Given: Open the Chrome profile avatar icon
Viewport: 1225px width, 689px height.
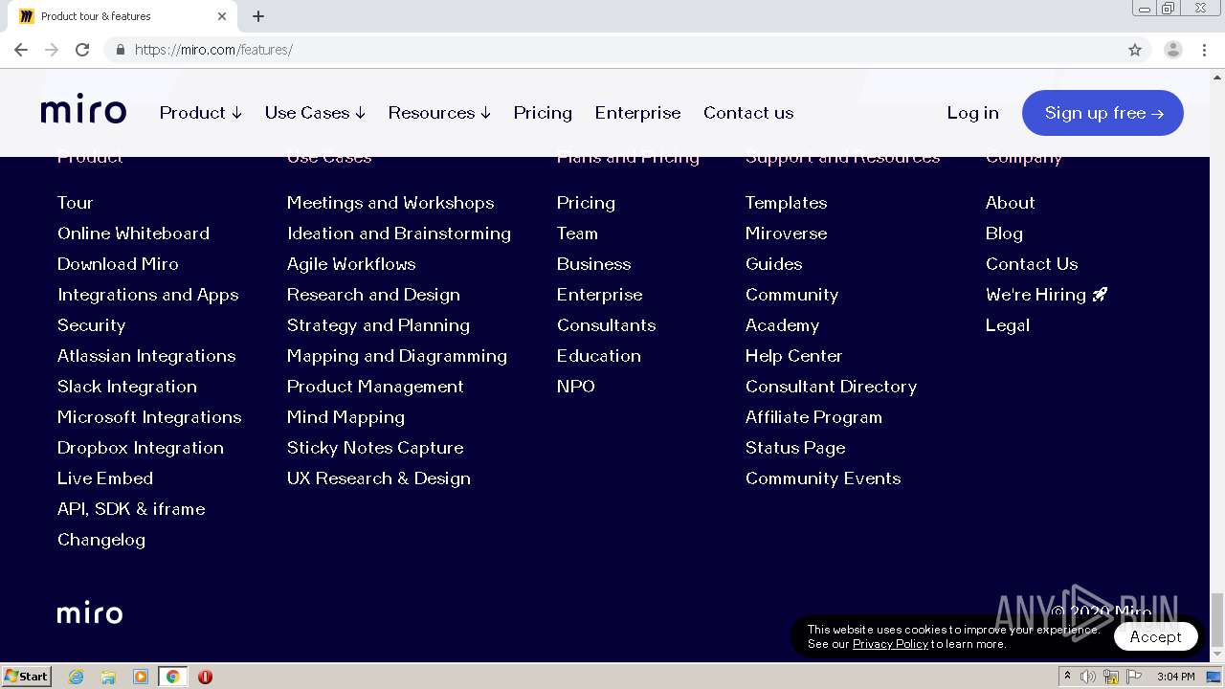Looking at the screenshot, I should 1172,50.
